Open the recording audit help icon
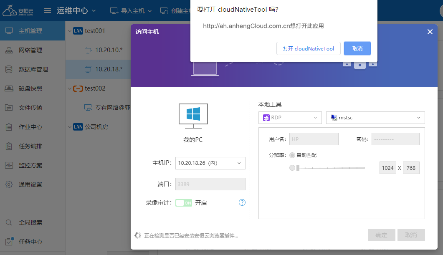 tap(242, 202)
